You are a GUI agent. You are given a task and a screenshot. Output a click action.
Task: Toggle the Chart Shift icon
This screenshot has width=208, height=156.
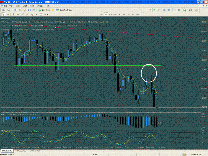pyautogui.click(x=179, y=10)
